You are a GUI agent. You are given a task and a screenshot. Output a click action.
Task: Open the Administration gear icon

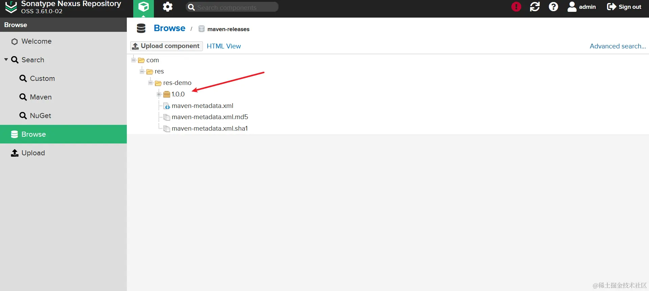tap(167, 7)
